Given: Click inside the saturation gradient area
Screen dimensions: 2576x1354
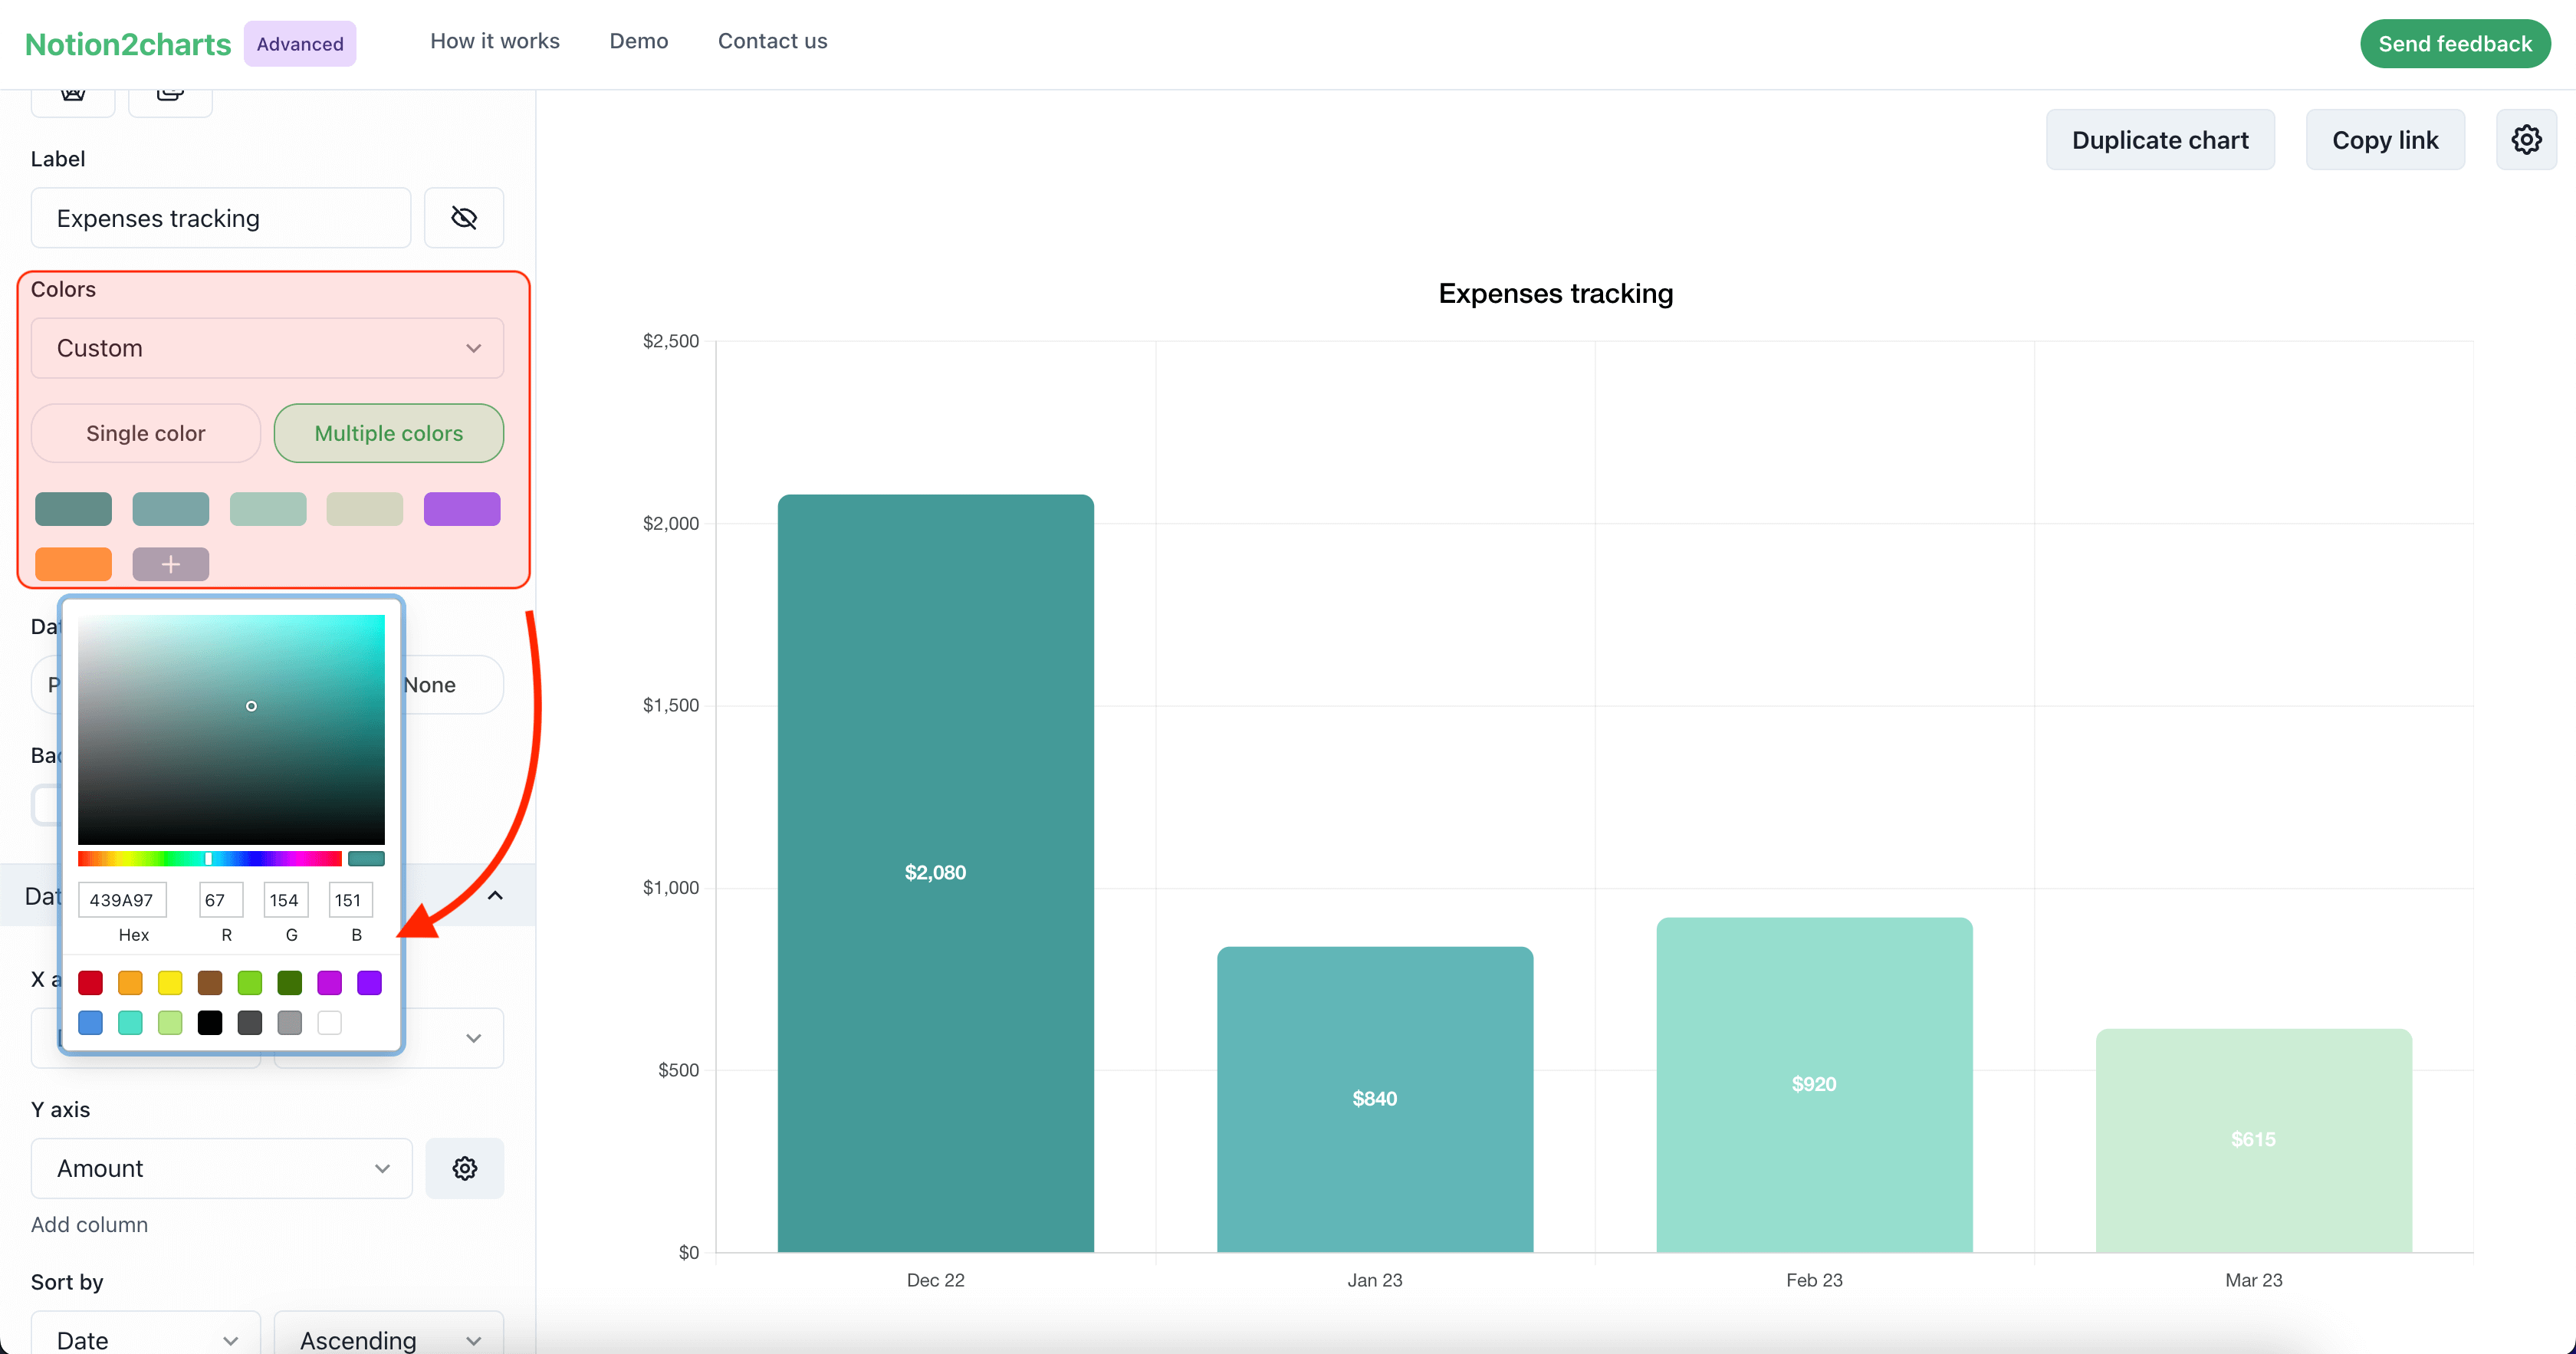Looking at the screenshot, I should tap(231, 730).
